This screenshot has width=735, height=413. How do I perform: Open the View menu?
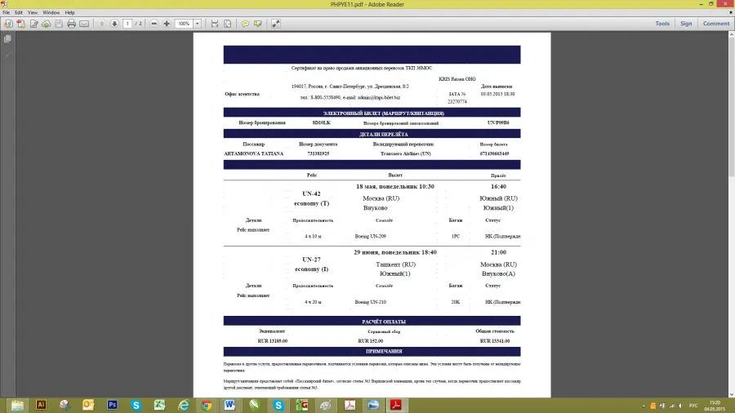[33, 12]
